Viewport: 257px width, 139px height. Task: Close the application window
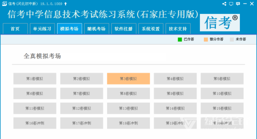tap(252, 4)
